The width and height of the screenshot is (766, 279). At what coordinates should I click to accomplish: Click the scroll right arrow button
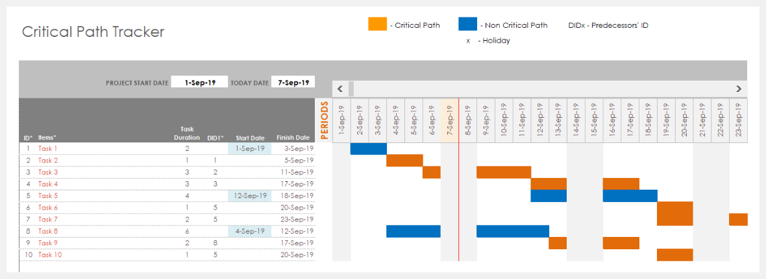pyautogui.click(x=738, y=89)
